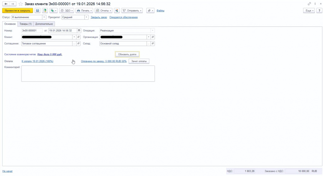Open Основной склад record with its open icon

(153, 44)
